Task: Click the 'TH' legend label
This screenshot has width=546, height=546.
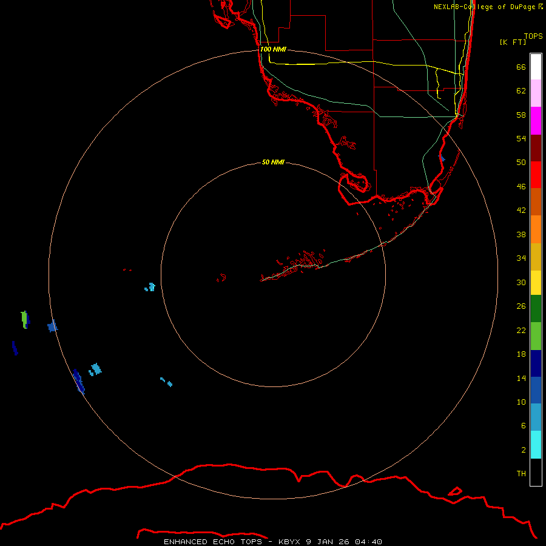Action: (521, 474)
